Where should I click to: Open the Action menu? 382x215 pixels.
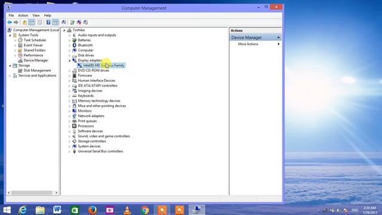coord(23,16)
